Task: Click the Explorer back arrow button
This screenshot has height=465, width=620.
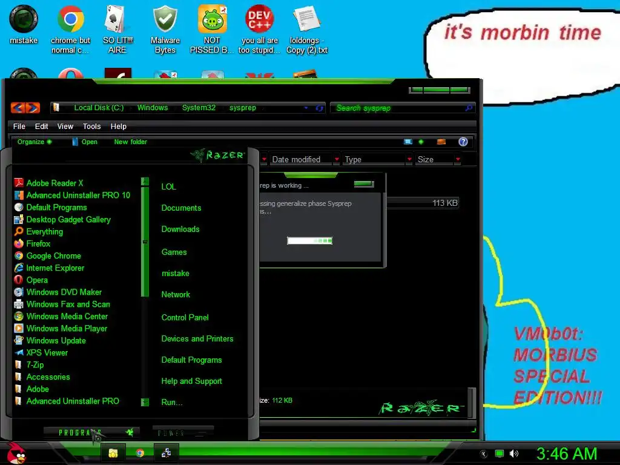Action: (18, 108)
